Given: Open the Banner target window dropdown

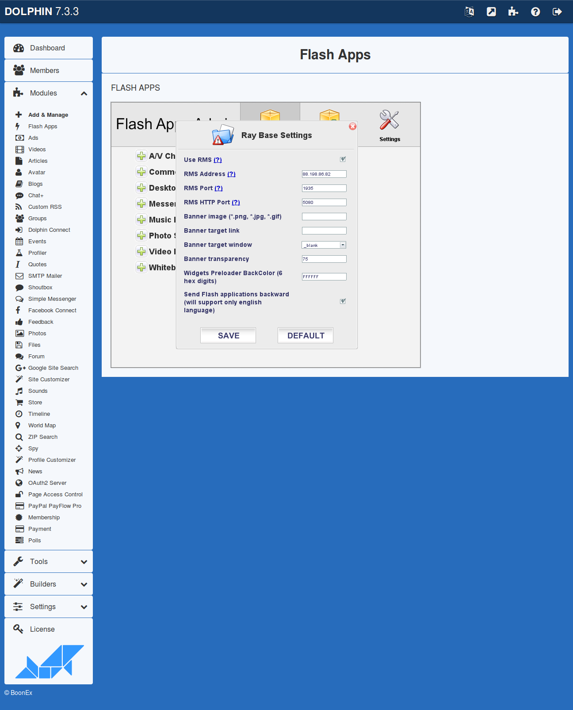Looking at the screenshot, I should [x=324, y=245].
